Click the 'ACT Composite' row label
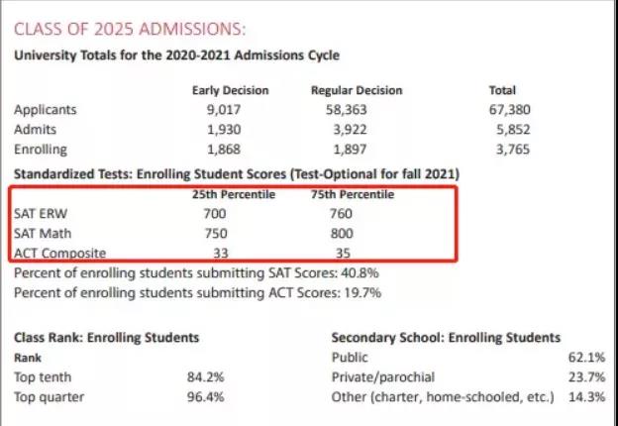The image size is (618, 426). tap(59, 254)
